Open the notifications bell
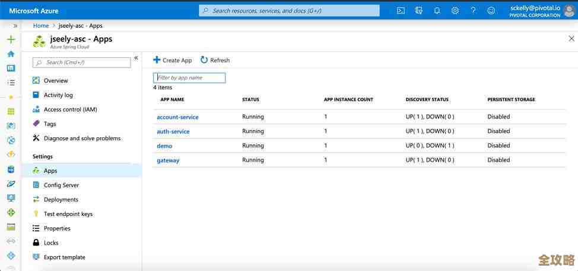The width and height of the screenshot is (578, 271). [x=437, y=11]
